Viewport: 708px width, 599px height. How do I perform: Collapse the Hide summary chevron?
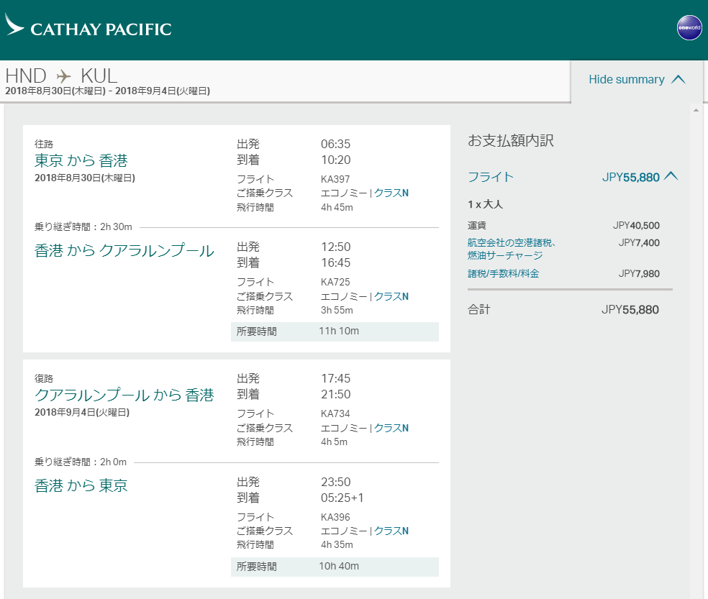pyautogui.click(x=678, y=79)
